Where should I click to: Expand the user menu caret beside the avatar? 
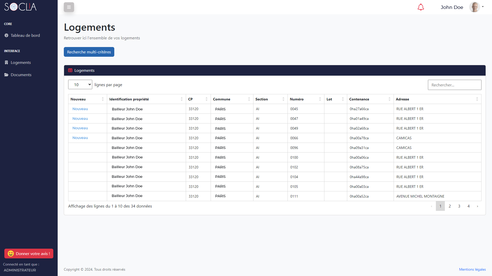[483, 7]
